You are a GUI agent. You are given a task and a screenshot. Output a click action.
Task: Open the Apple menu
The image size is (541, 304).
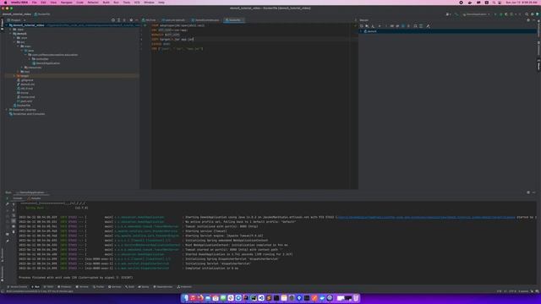[5, 3]
